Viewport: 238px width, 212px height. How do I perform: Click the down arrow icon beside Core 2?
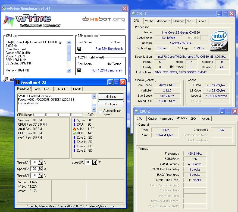74,146
